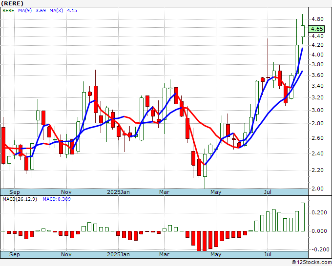Click the 2.20 price axis label

[317, 170]
